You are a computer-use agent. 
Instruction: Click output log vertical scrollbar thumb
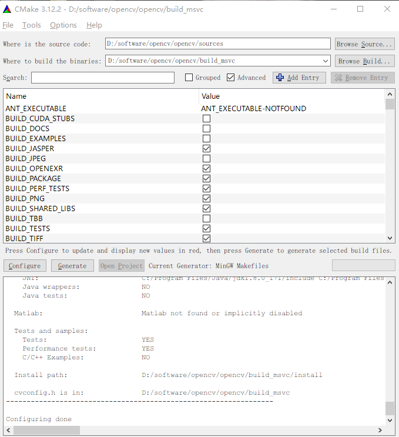coord(390,408)
